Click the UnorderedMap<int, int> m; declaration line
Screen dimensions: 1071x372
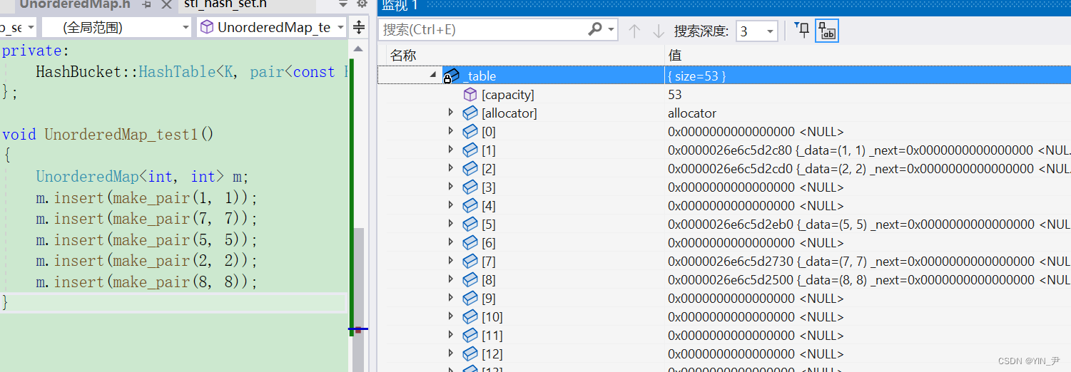coord(142,177)
